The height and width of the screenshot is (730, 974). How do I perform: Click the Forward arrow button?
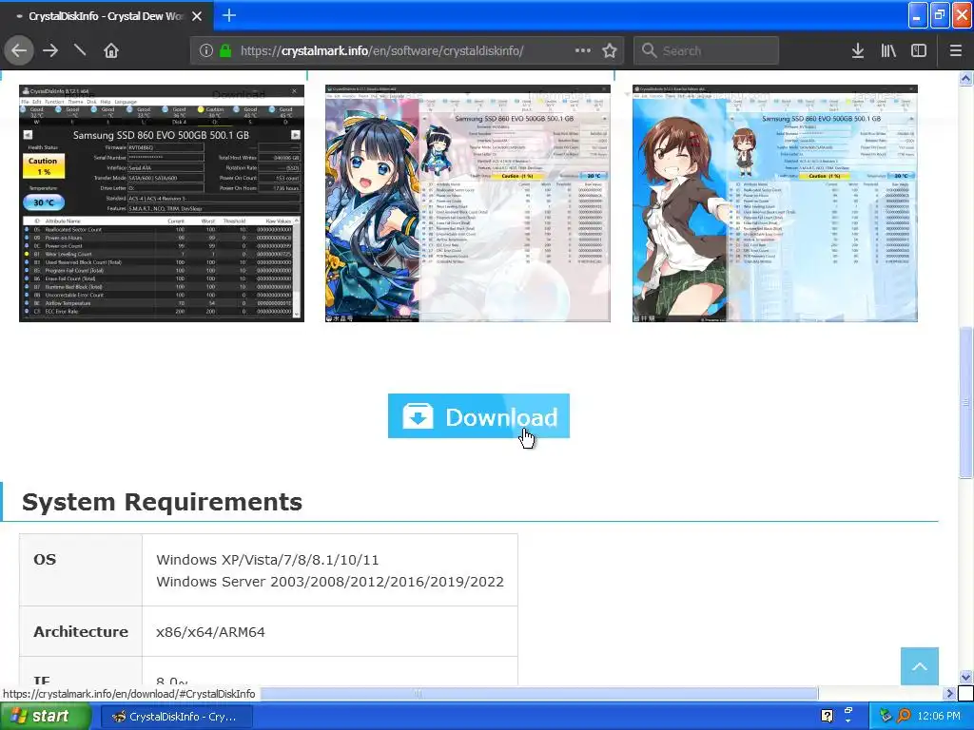click(50, 50)
